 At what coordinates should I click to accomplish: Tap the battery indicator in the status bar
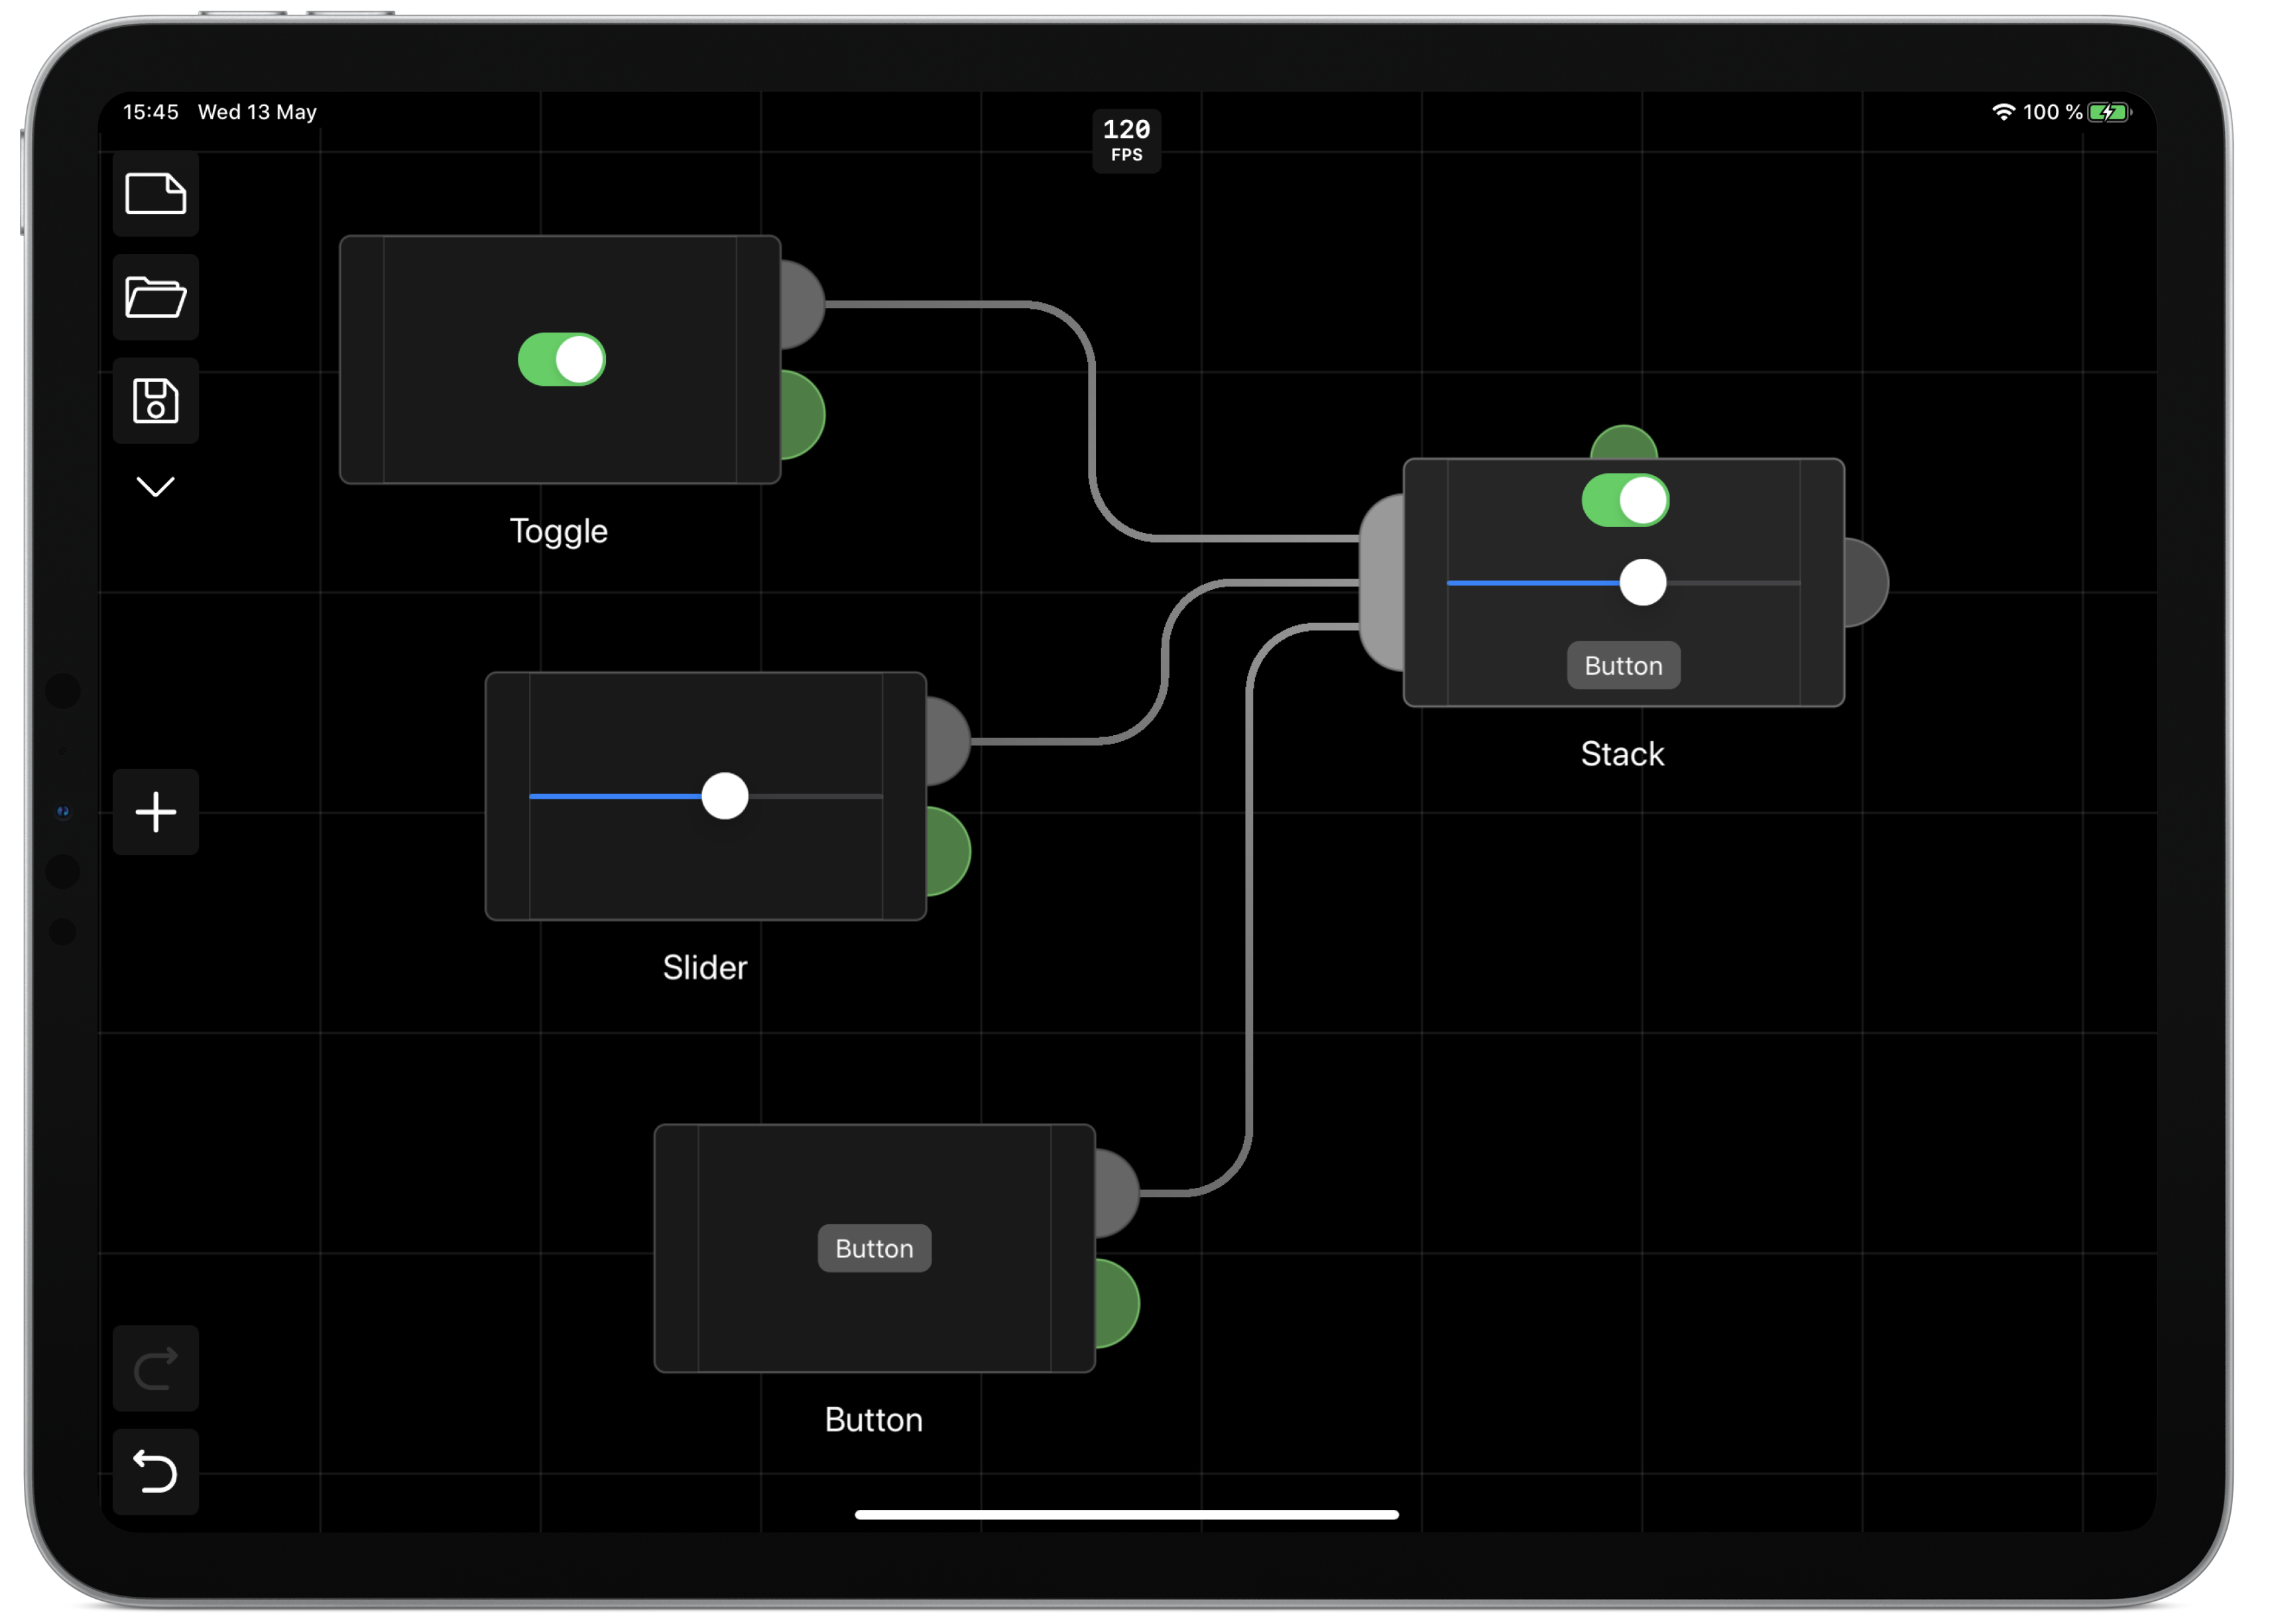(2110, 112)
